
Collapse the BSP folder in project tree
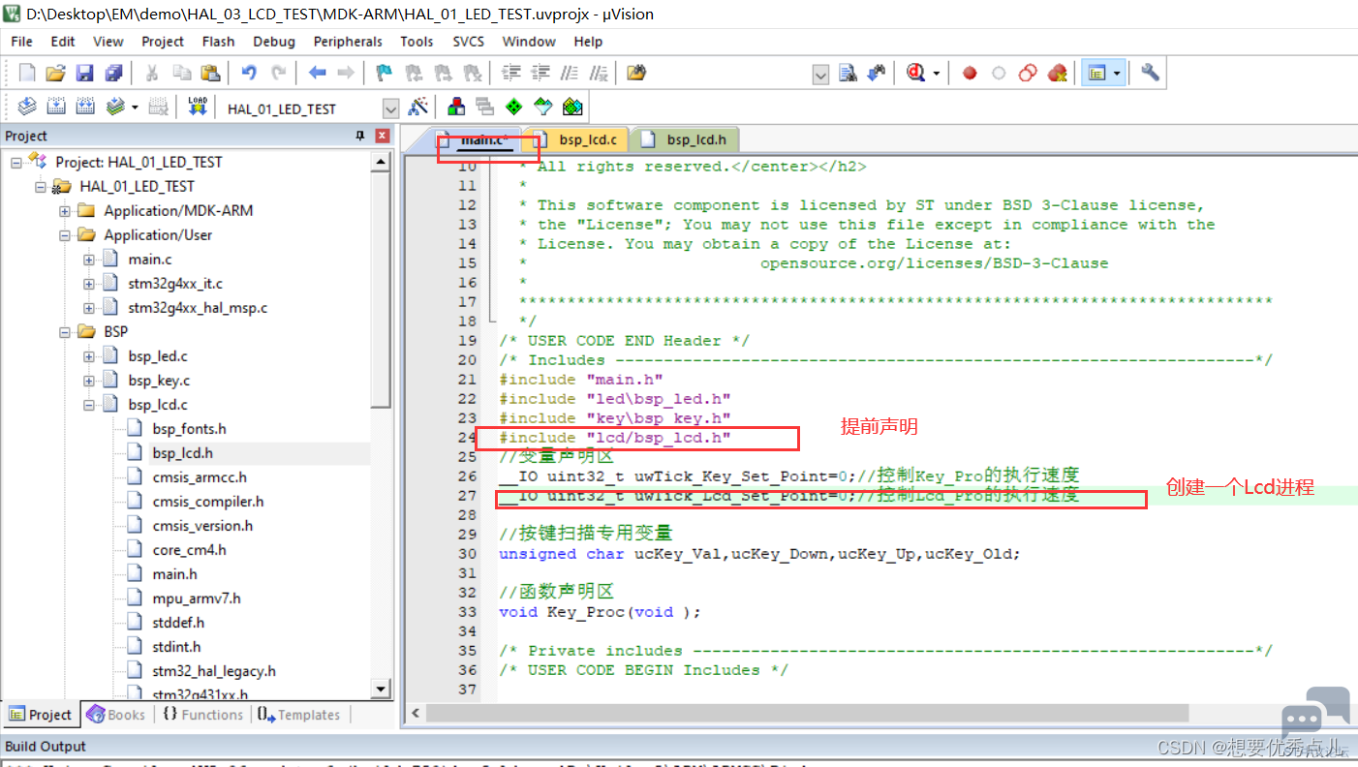64,331
